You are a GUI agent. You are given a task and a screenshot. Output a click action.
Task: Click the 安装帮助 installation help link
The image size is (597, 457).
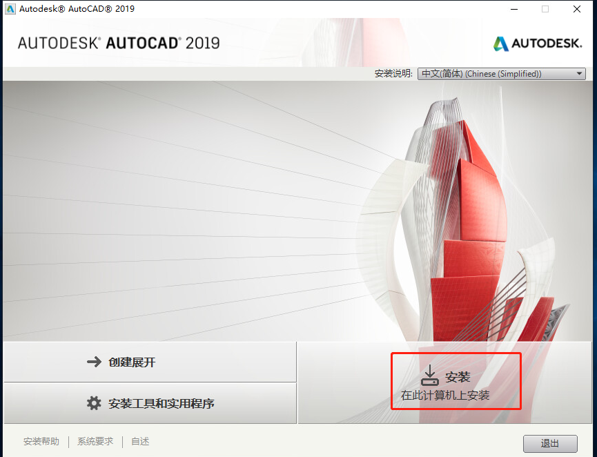point(41,441)
